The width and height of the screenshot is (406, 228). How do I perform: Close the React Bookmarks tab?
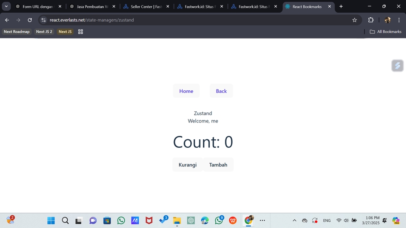[x=329, y=6]
